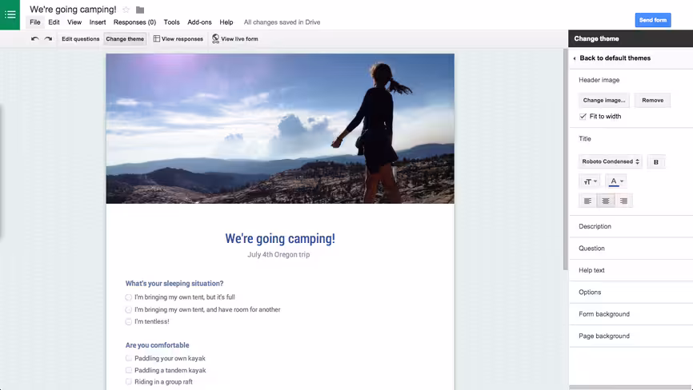Click the large form heading "We're going camping!"
693x390 pixels.
coord(280,239)
